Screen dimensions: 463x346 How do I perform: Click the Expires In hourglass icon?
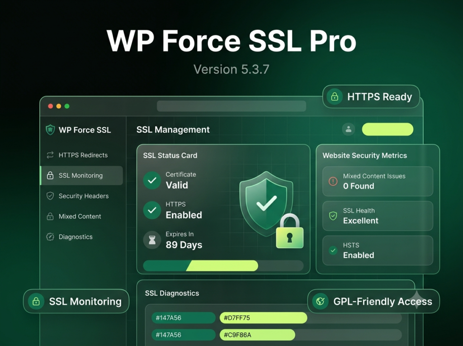point(152,240)
